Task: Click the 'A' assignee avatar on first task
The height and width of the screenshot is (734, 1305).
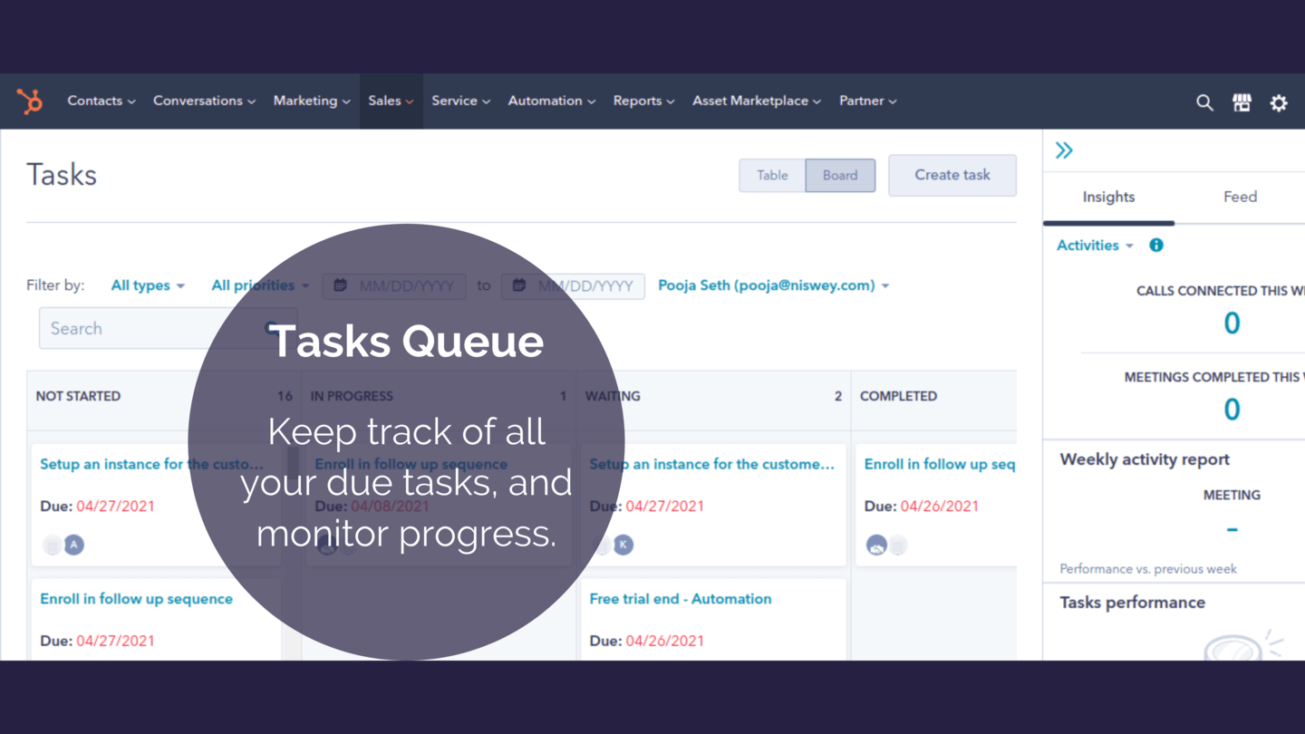Action: 74,545
